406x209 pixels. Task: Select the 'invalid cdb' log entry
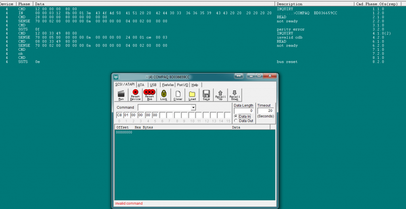(289, 37)
